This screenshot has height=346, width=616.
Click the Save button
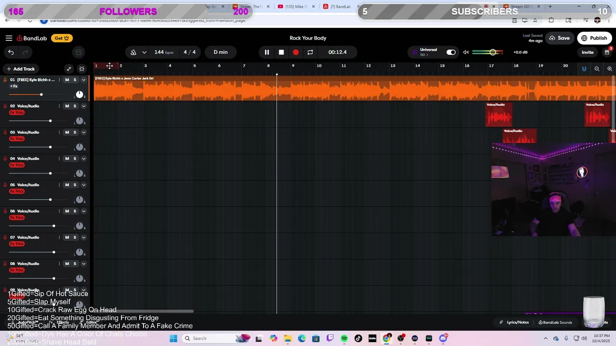point(559,38)
